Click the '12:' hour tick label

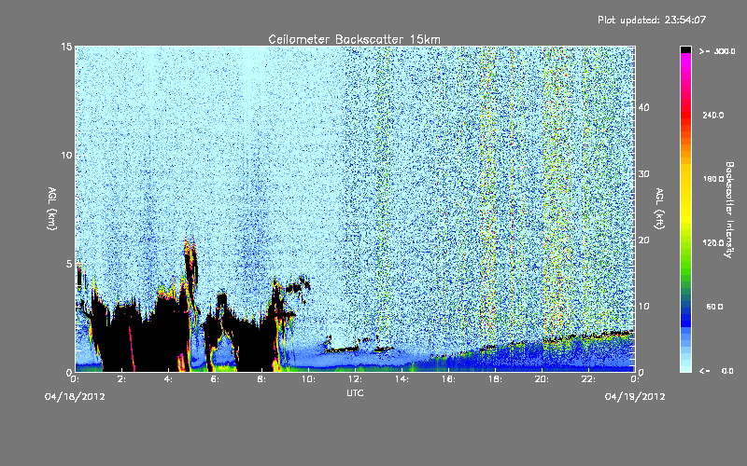[x=355, y=379]
